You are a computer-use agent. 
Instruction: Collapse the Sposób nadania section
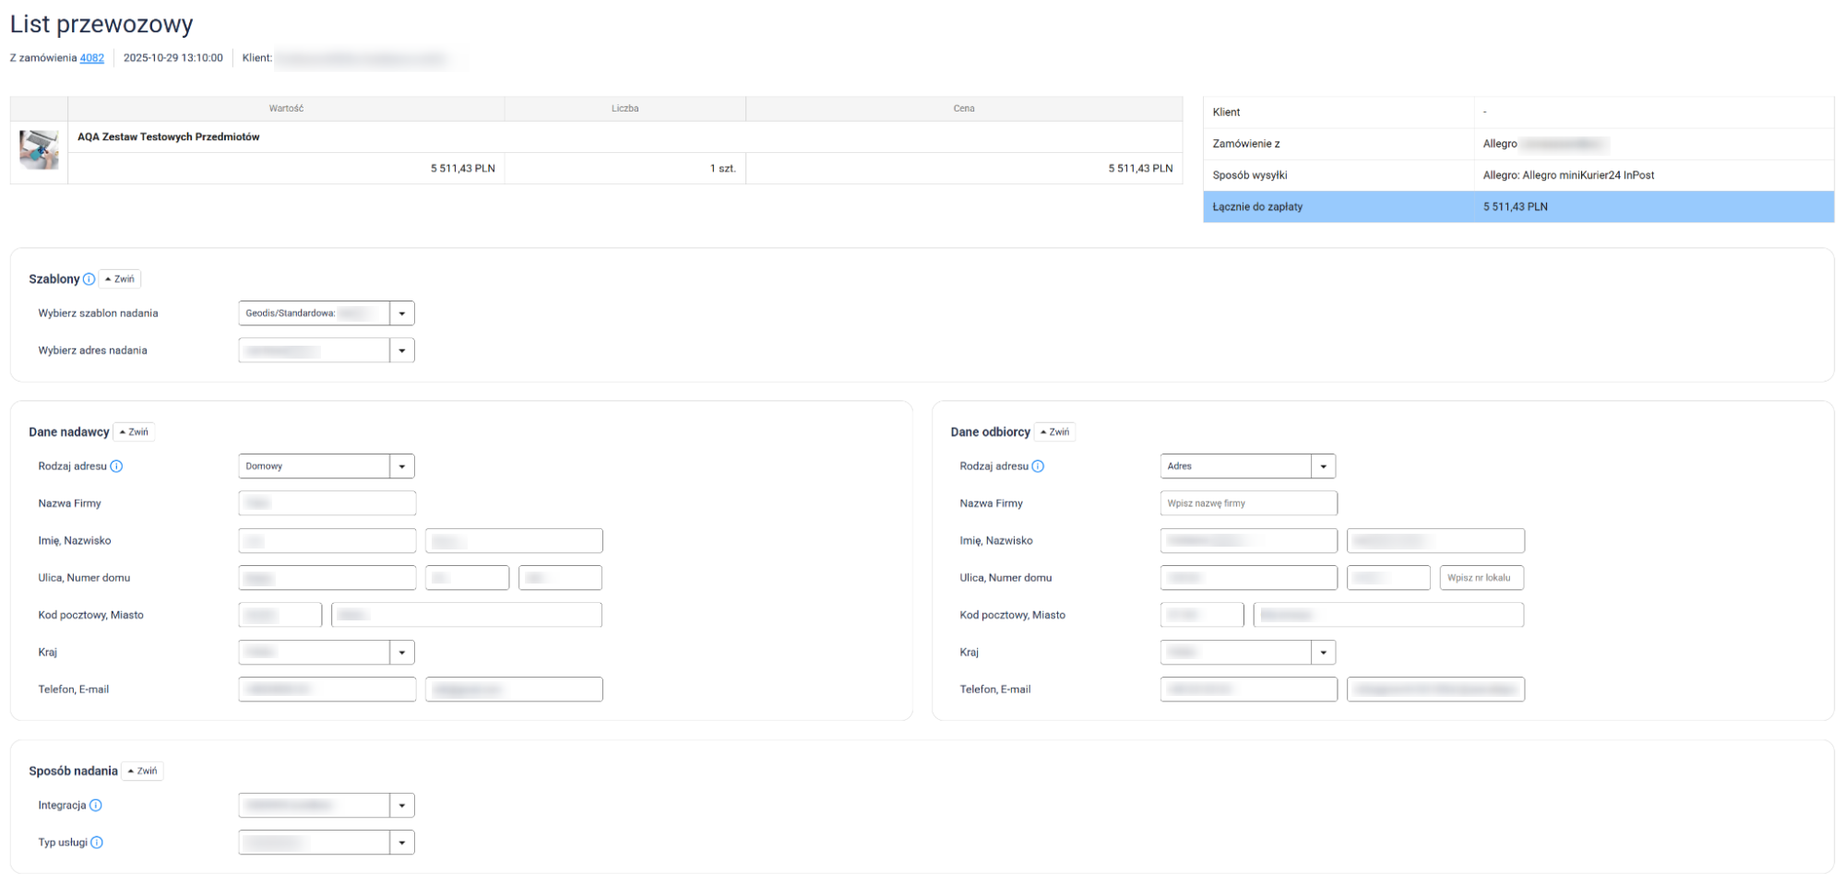[x=143, y=772]
